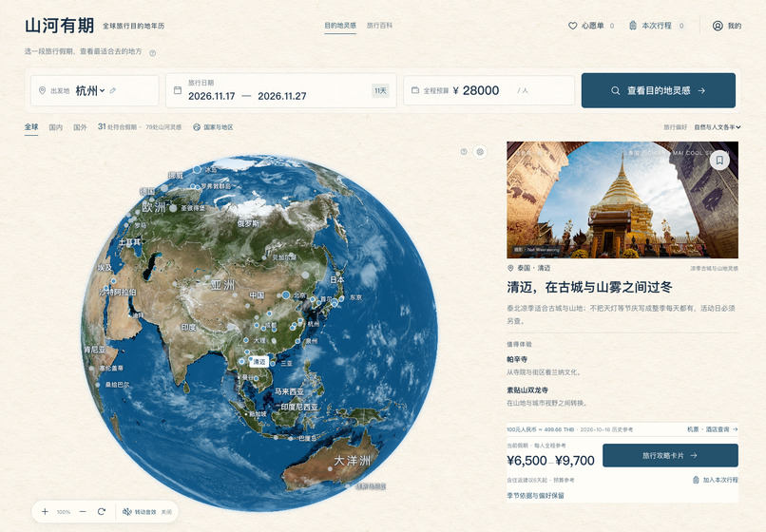
Task: Open the 旅行百科 navigation tab
Action: coord(379,26)
